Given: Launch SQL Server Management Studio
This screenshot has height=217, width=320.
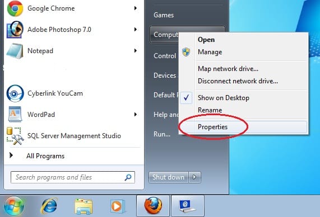Looking at the screenshot, I should (74, 136).
